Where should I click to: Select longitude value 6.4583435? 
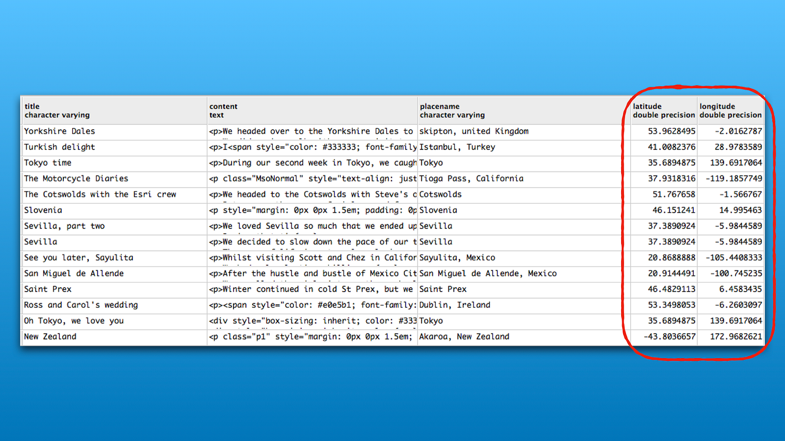731,289
